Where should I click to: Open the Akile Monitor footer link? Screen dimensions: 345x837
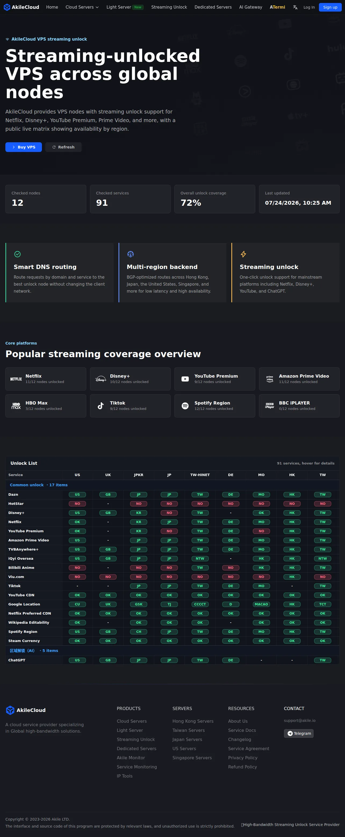(131, 757)
